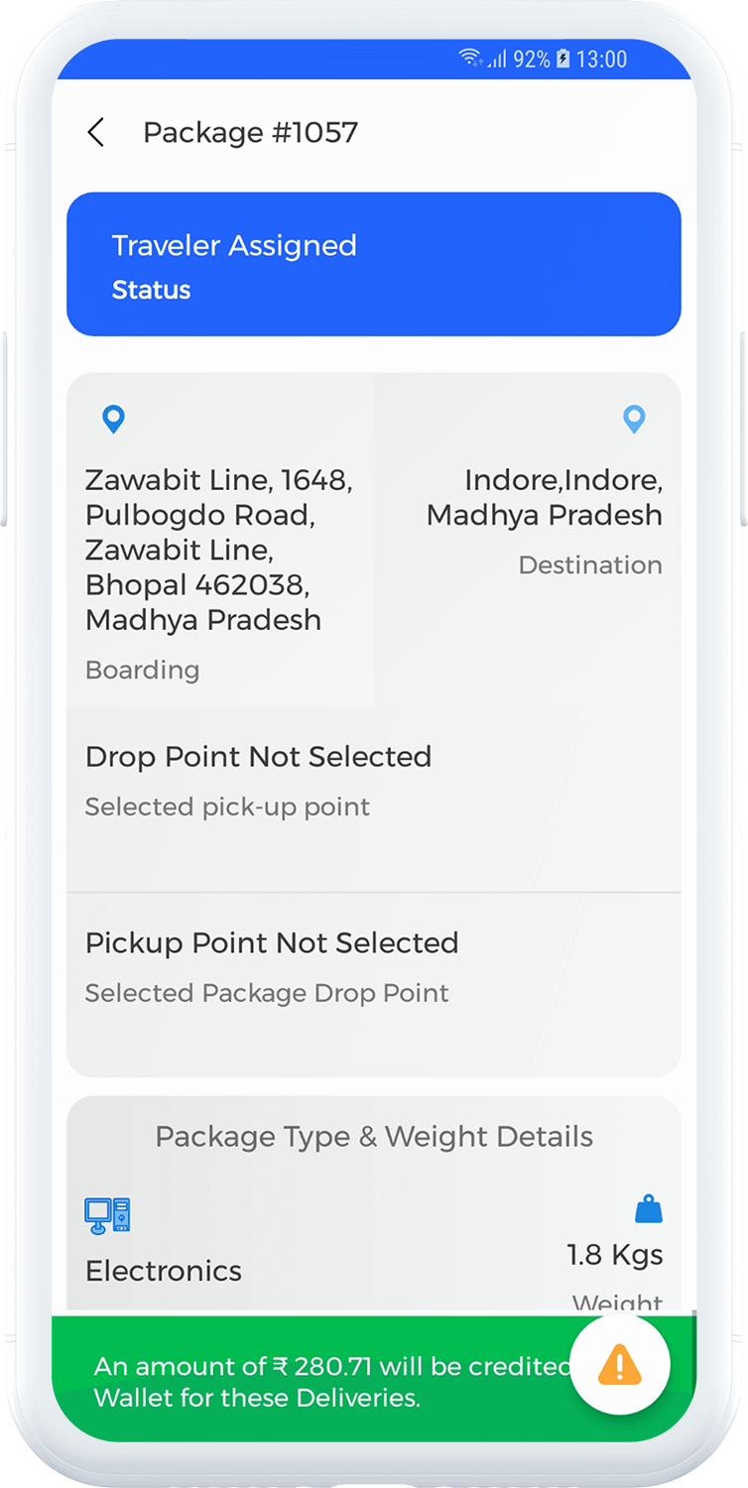Tap the Electronics computer icon
Image resolution: width=748 pixels, height=1488 pixels.
pyautogui.click(x=107, y=1216)
